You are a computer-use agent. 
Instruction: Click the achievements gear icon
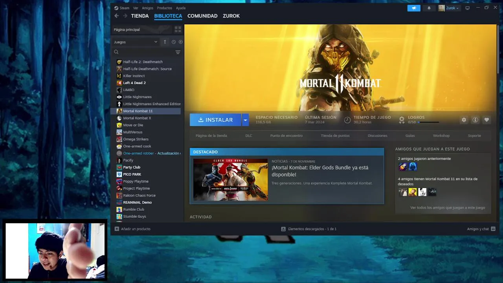tap(402, 120)
